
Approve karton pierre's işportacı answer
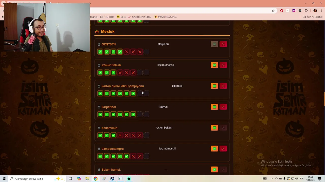tap(214, 86)
